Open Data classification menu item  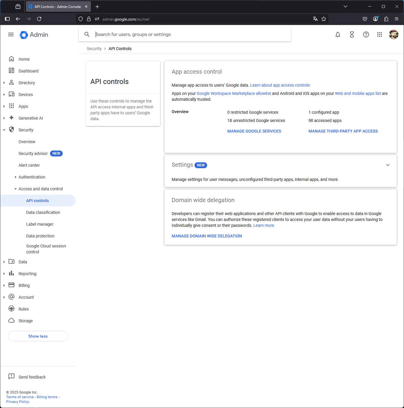[43, 212]
